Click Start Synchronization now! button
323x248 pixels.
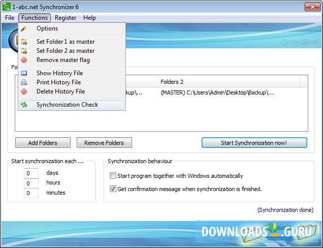coord(254,143)
